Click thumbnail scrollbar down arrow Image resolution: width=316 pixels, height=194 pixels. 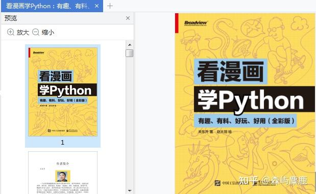click(x=130, y=190)
